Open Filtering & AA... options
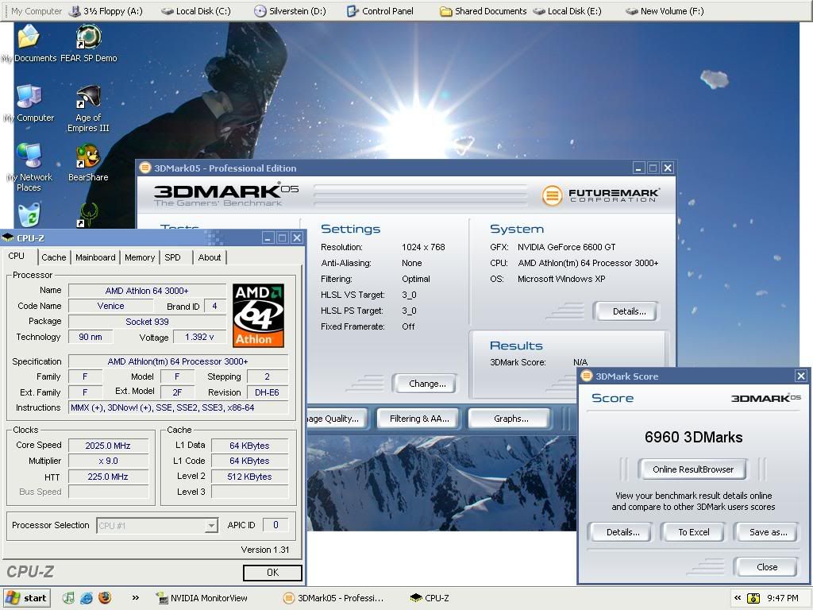 [x=419, y=419]
